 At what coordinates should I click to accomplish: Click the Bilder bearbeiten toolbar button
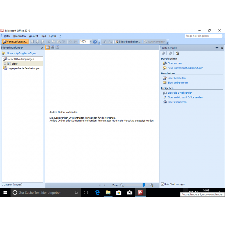(127, 42)
